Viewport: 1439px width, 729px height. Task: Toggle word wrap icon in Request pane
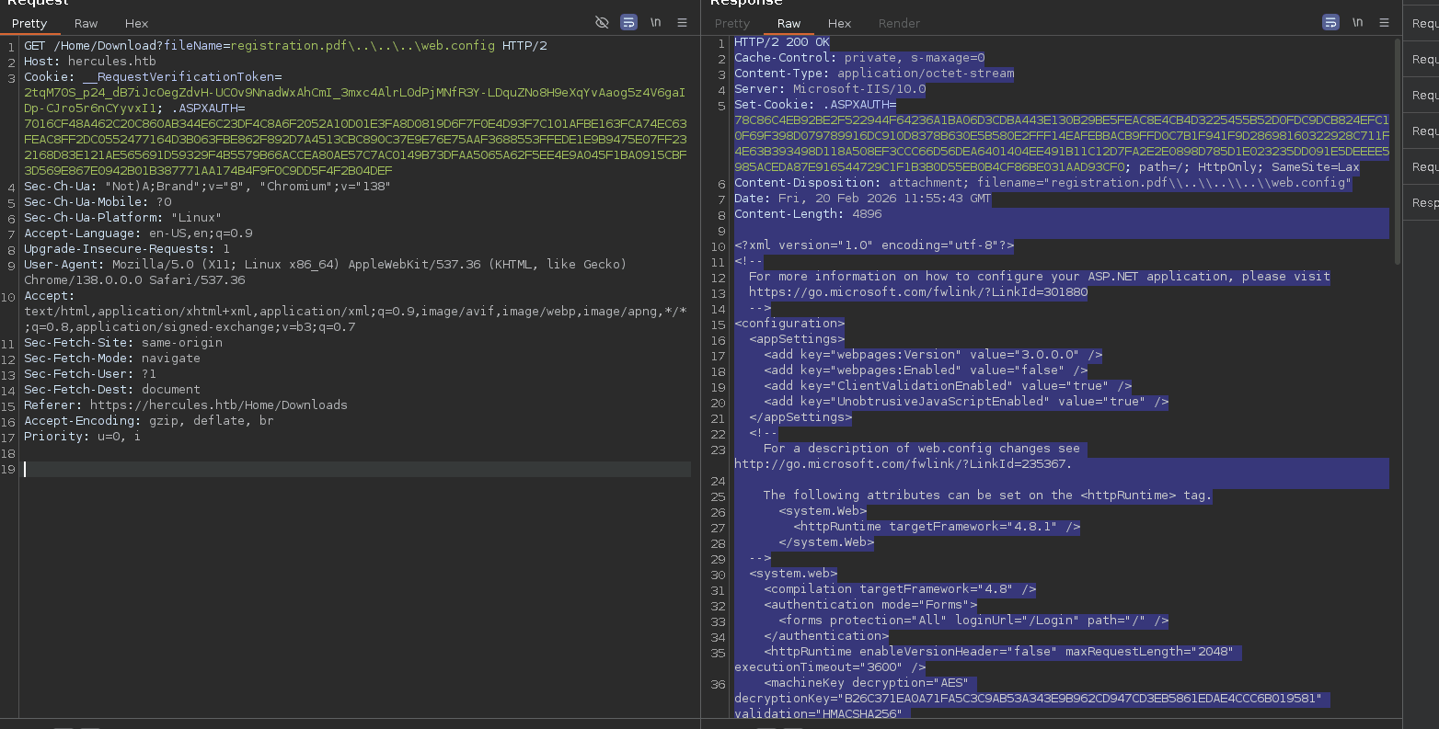[628, 22]
